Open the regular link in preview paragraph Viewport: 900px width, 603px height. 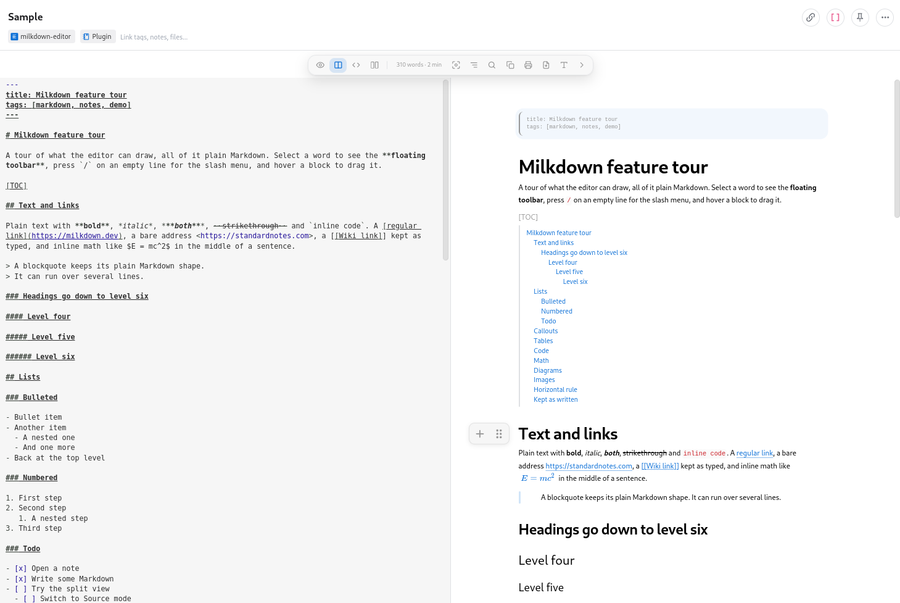(x=754, y=453)
